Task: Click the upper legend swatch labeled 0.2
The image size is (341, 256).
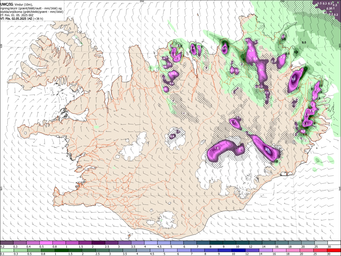Action: (x=7, y=243)
